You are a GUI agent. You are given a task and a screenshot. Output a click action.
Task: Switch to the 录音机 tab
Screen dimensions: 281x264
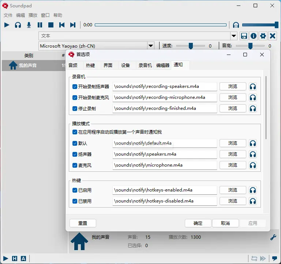point(145,65)
